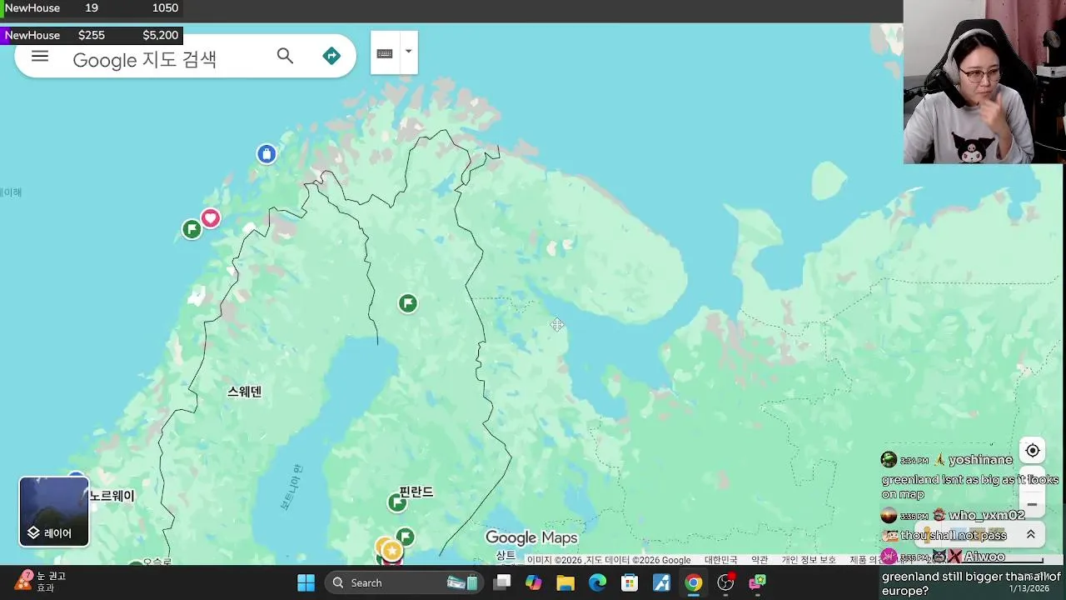The image size is (1066, 600).
Task: Select the pink heart favorite marker
Action: [x=211, y=218]
